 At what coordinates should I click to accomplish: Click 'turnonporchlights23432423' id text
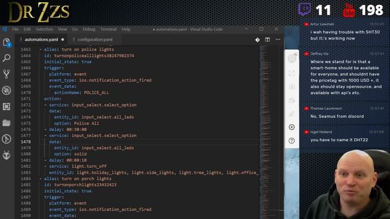click(85, 185)
